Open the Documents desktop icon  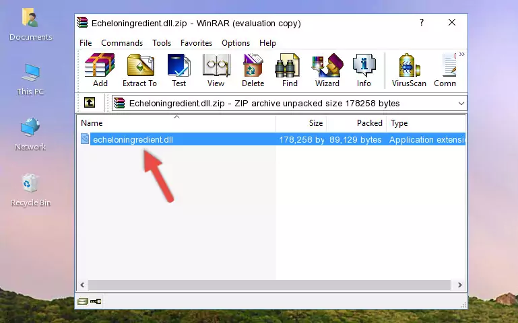click(30, 25)
